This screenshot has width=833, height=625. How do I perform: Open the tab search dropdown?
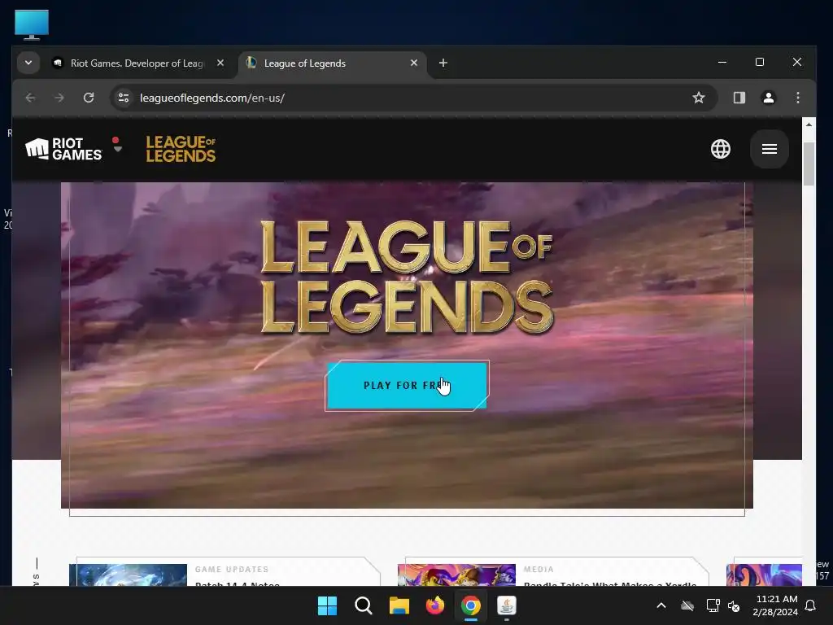click(28, 63)
